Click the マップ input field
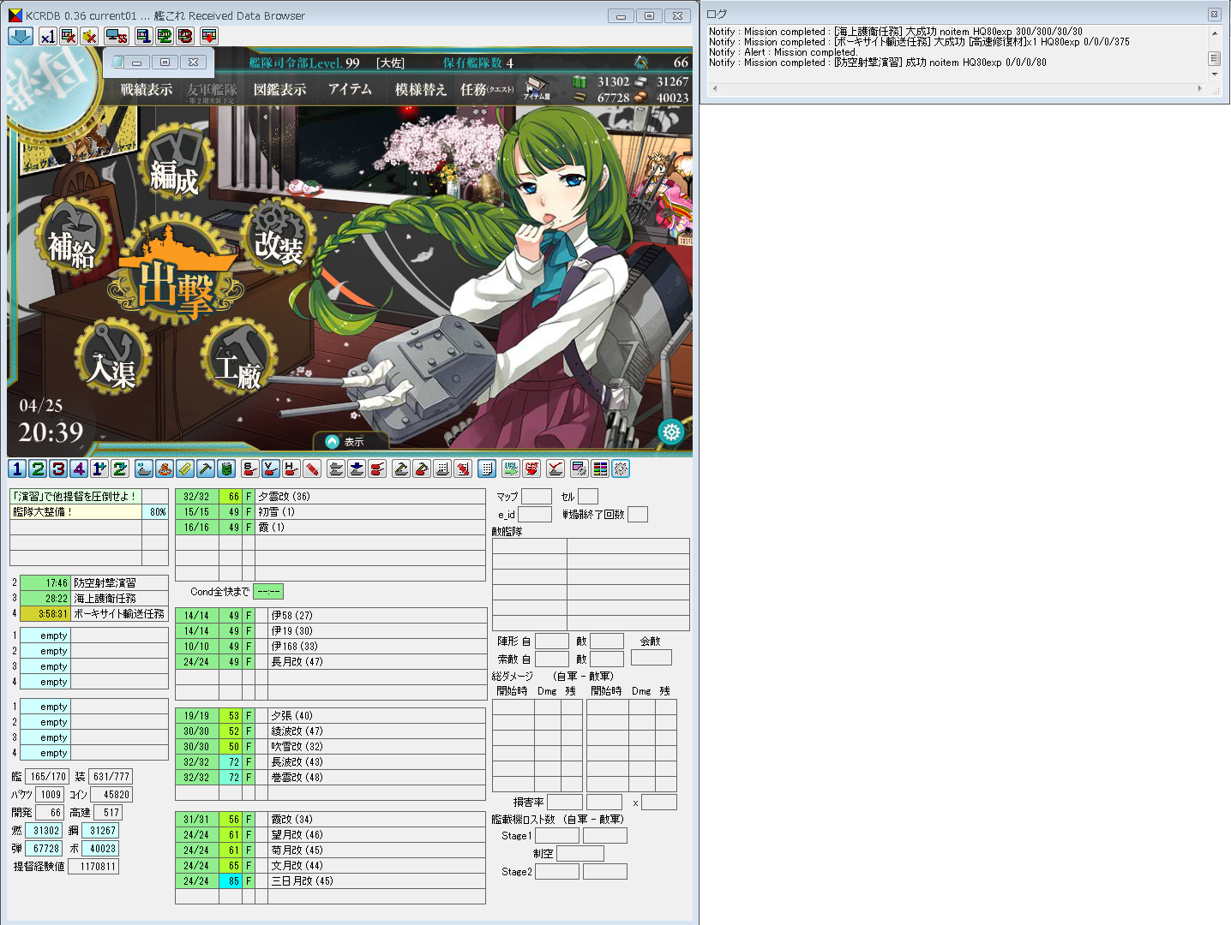 537,497
